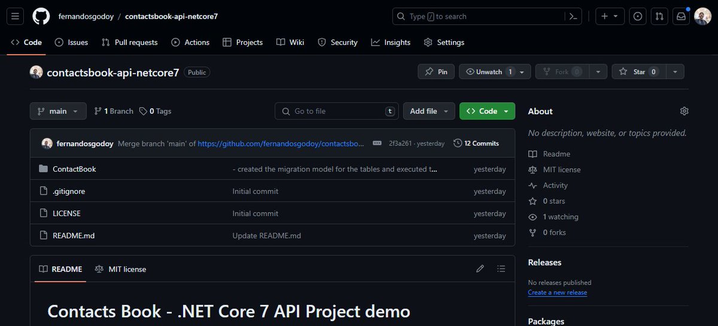Click the README.md file icon
Viewport: 718px width, 326px height.
click(43, 236)
